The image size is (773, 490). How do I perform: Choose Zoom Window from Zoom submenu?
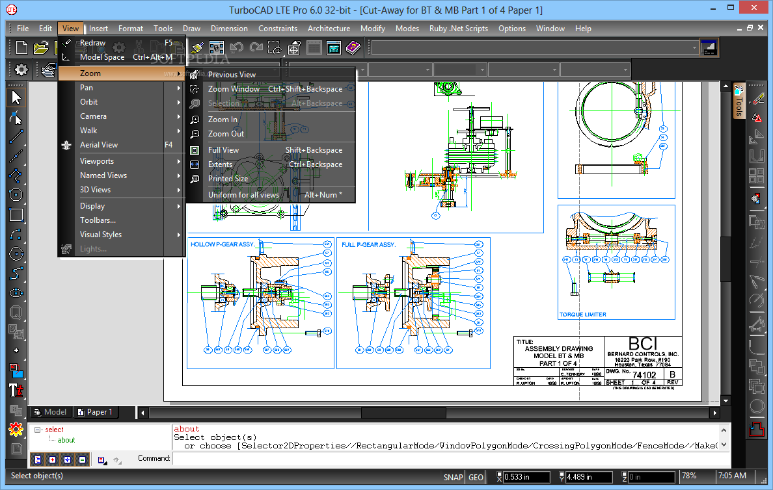coord(271,89)
